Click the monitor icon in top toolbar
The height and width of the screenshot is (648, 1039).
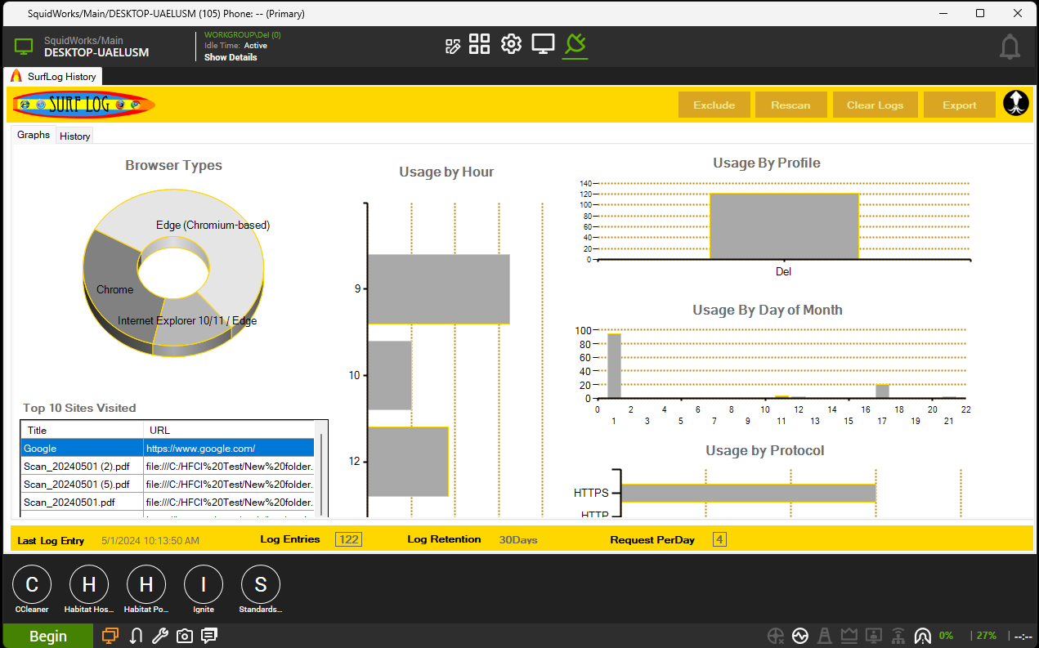[x=543, y=45]
